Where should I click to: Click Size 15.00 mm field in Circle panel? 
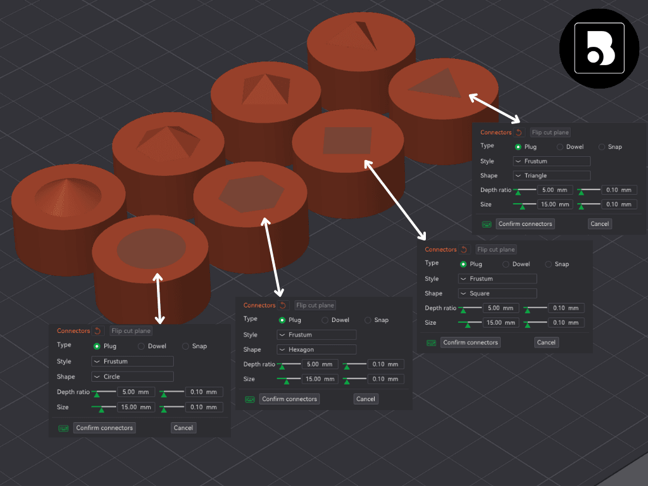coord(136,407)
